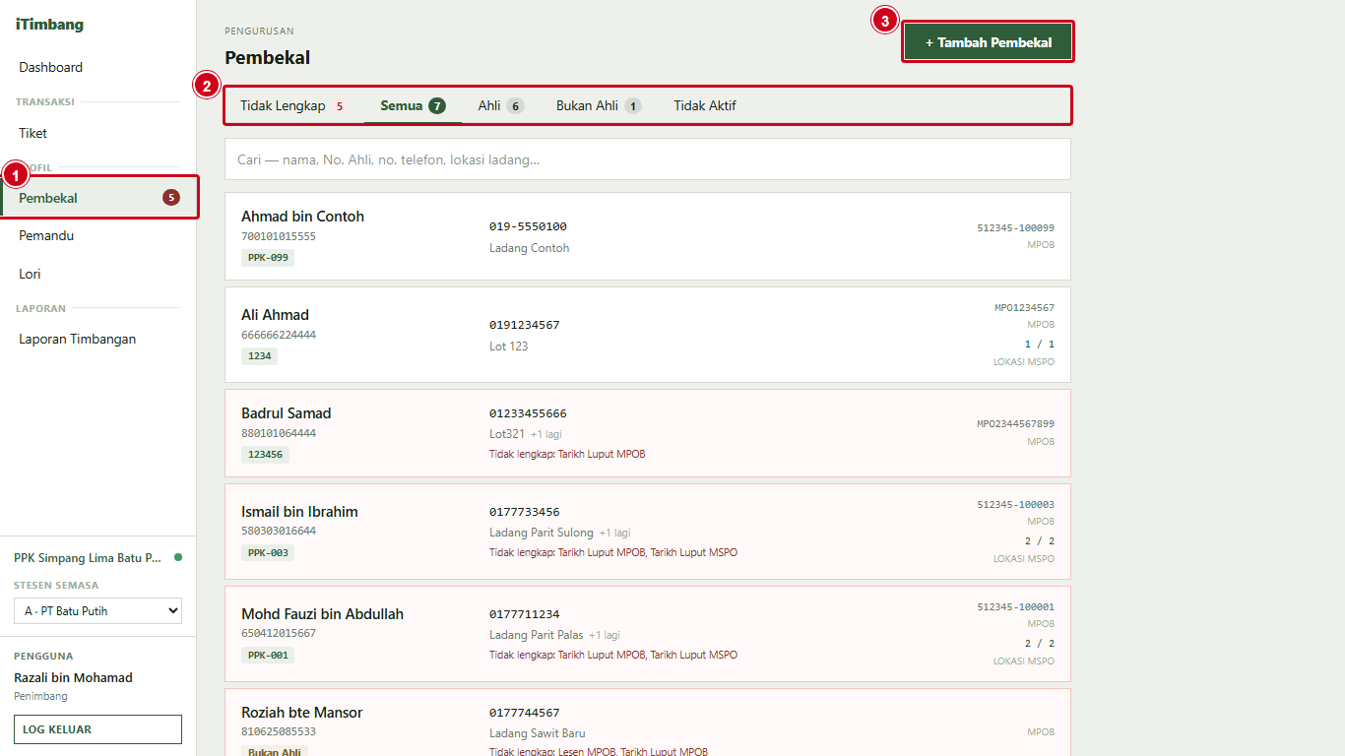This screenshot has height=756, width=1345.
Task: Click user name Razali bin Mohamad
Action: pyautogui.click(x=73, y=677)
